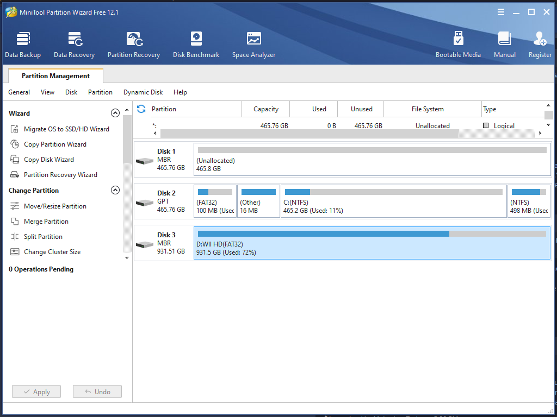Click sidebar scroll-down arrow

127,258
